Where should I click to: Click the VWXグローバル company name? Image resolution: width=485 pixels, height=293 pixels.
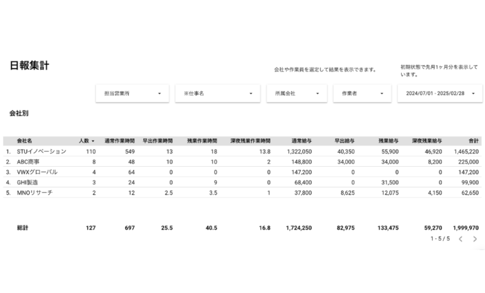coord(37,172)
